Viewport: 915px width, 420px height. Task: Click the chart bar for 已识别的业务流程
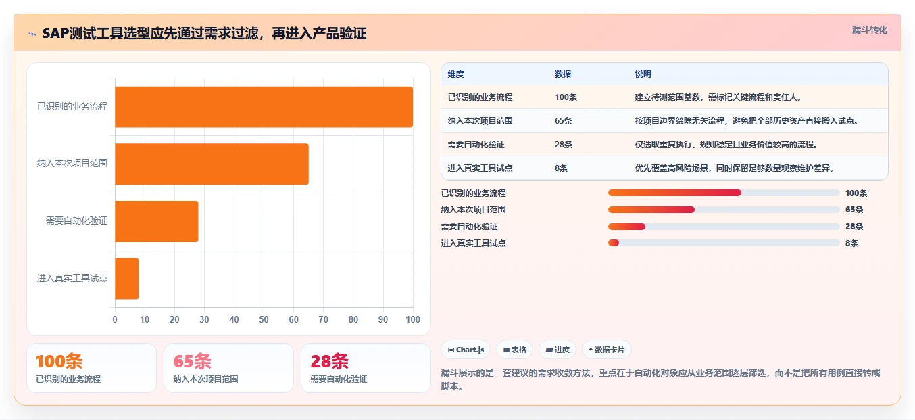(x=264, y=107)
